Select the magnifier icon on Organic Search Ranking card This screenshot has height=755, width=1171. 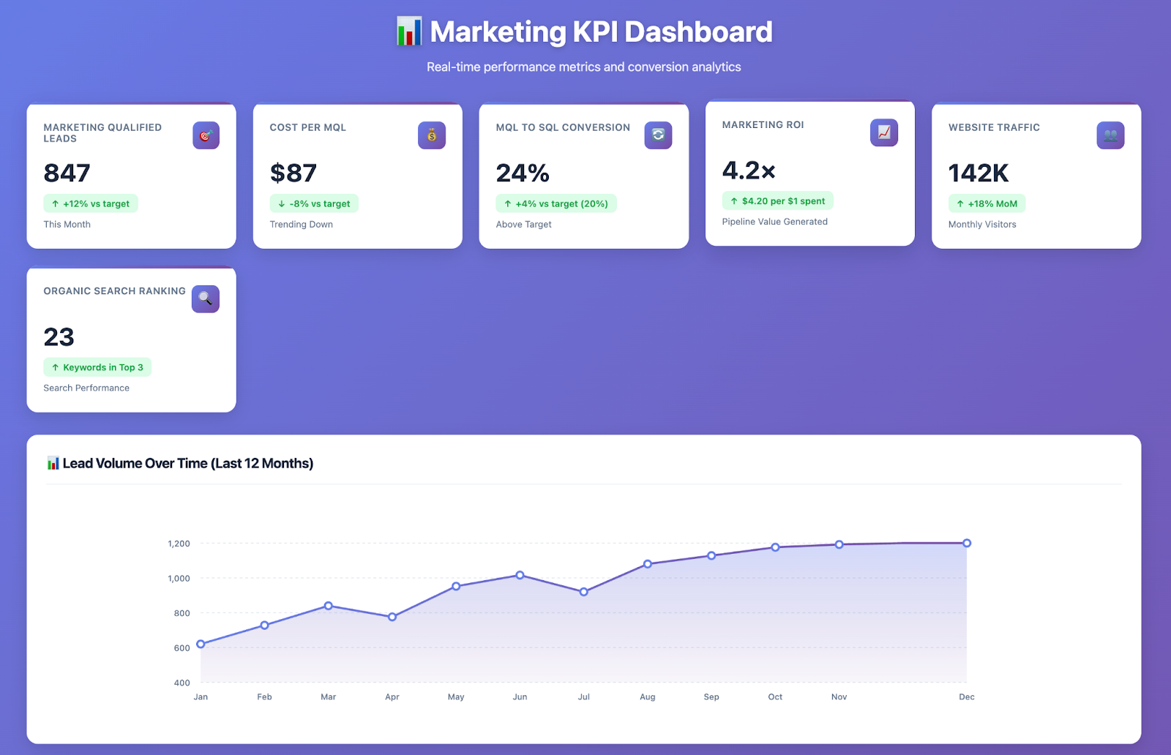205,298
